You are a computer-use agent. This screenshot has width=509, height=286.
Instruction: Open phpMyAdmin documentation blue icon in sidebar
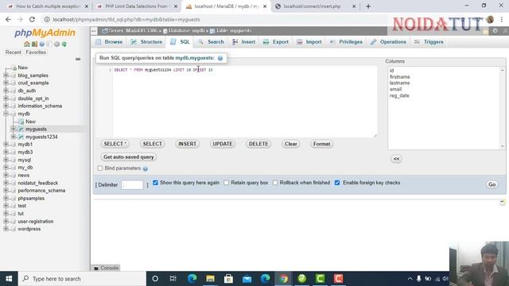tap(42, 44)
